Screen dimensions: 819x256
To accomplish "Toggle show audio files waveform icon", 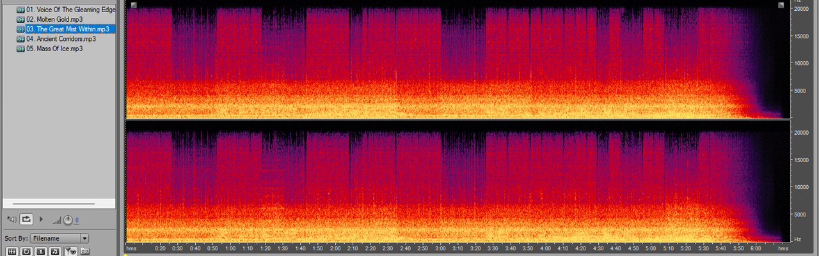I will pyautogui.click(x=12, y=252).
